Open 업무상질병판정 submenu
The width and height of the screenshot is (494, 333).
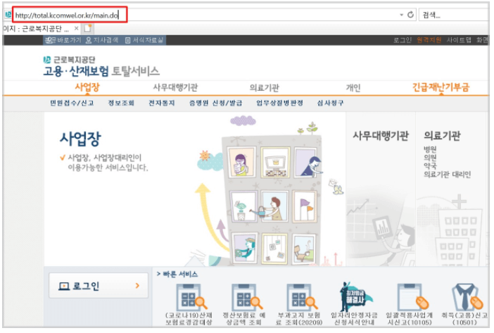[x=280, y=103]
